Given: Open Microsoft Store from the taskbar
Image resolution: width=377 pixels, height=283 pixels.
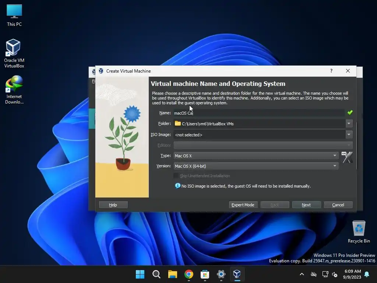Looking at the screenshot, I should click(205, 274).
